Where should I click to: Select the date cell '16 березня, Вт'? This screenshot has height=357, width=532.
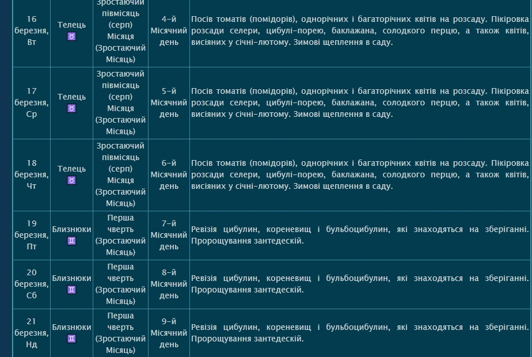tap(32, 31)
